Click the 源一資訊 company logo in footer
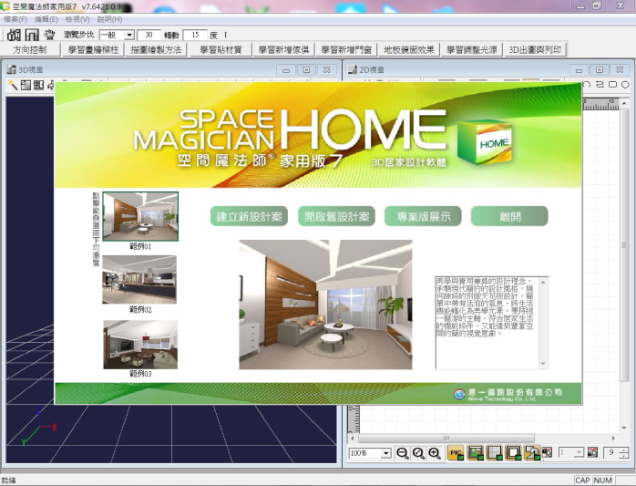 tap(459, 394)
